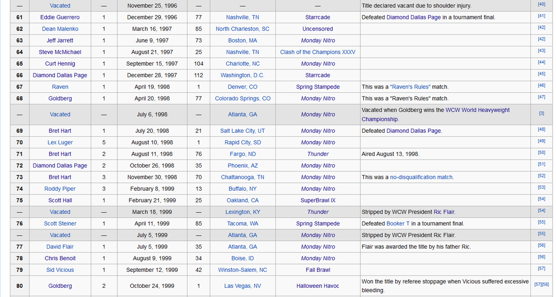Open the Spring Stampede link in the Denver row
The width and height of the screenshot is (556, 297).
[x=318, y=87]
